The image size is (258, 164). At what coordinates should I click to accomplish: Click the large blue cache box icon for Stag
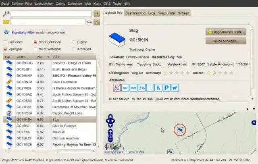pos(117,39)
